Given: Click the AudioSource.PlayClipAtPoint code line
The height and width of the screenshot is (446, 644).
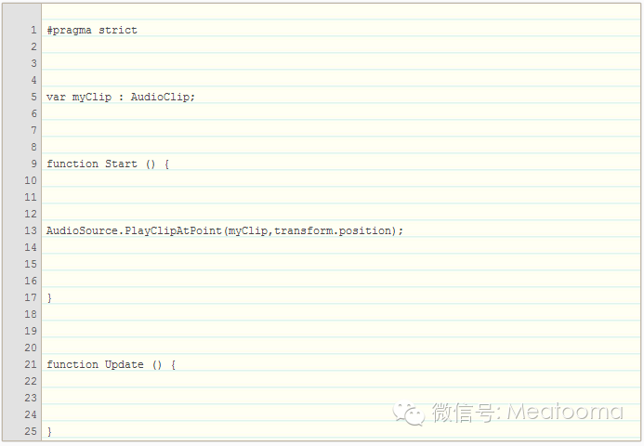Looking at the screenshot, I should pos(225,230).
